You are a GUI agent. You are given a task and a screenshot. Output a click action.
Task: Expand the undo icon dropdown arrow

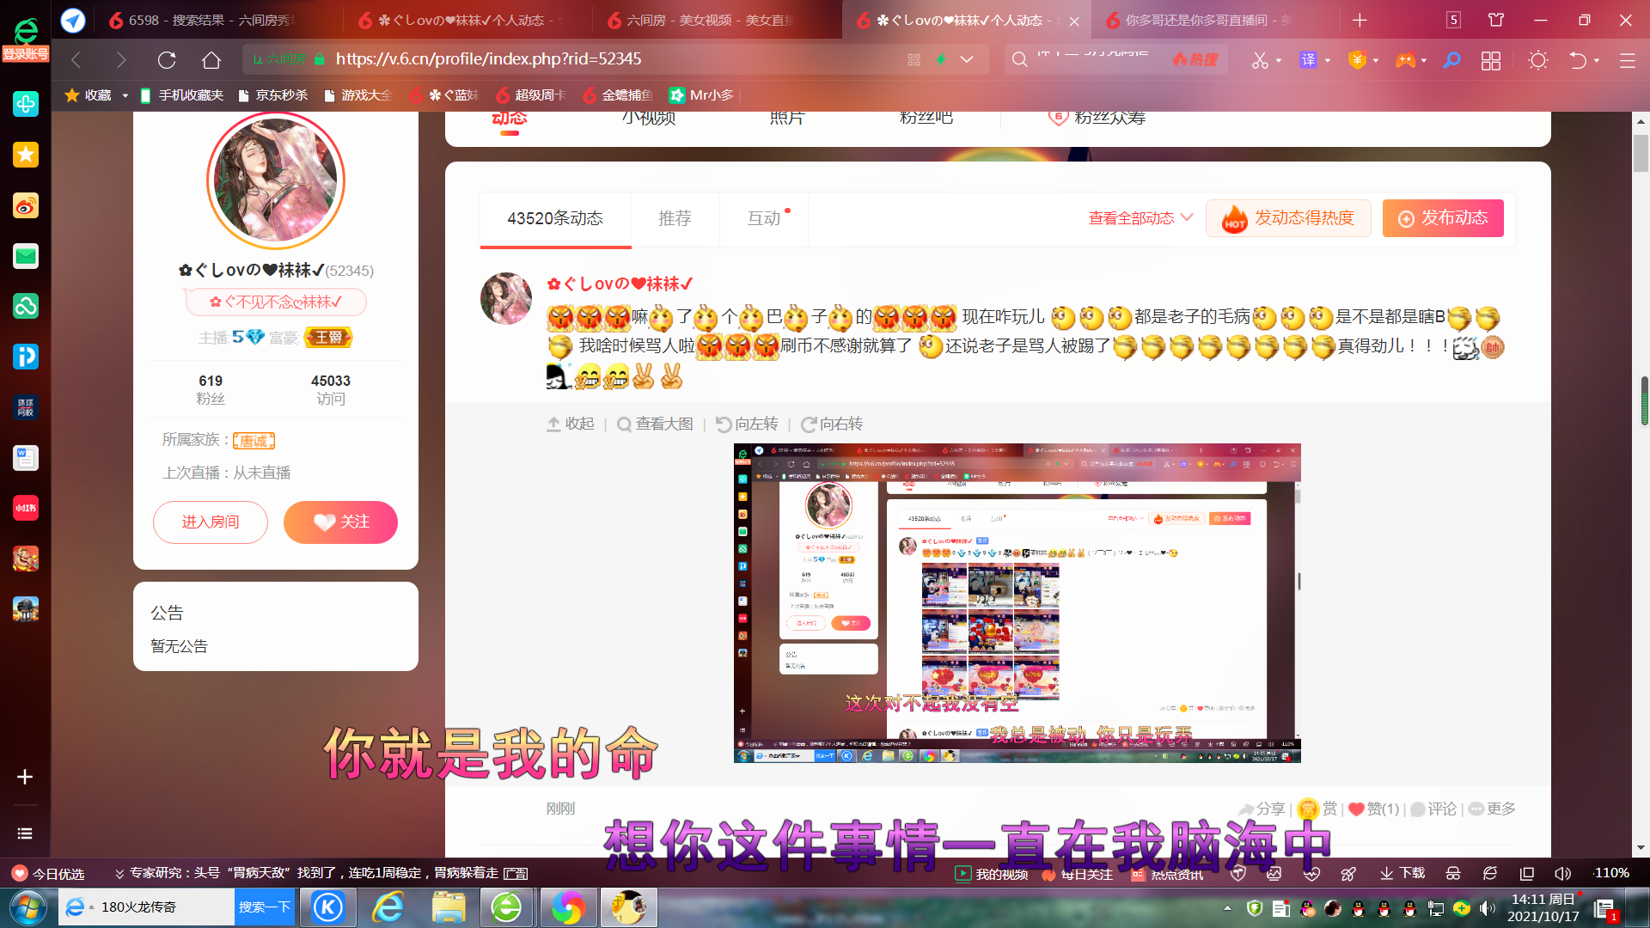[1597, 60]
